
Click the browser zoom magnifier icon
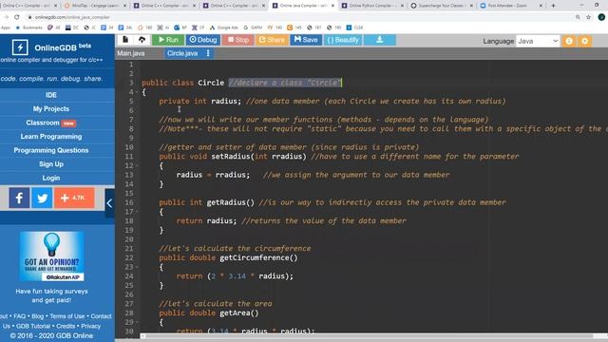click(578, 17)
